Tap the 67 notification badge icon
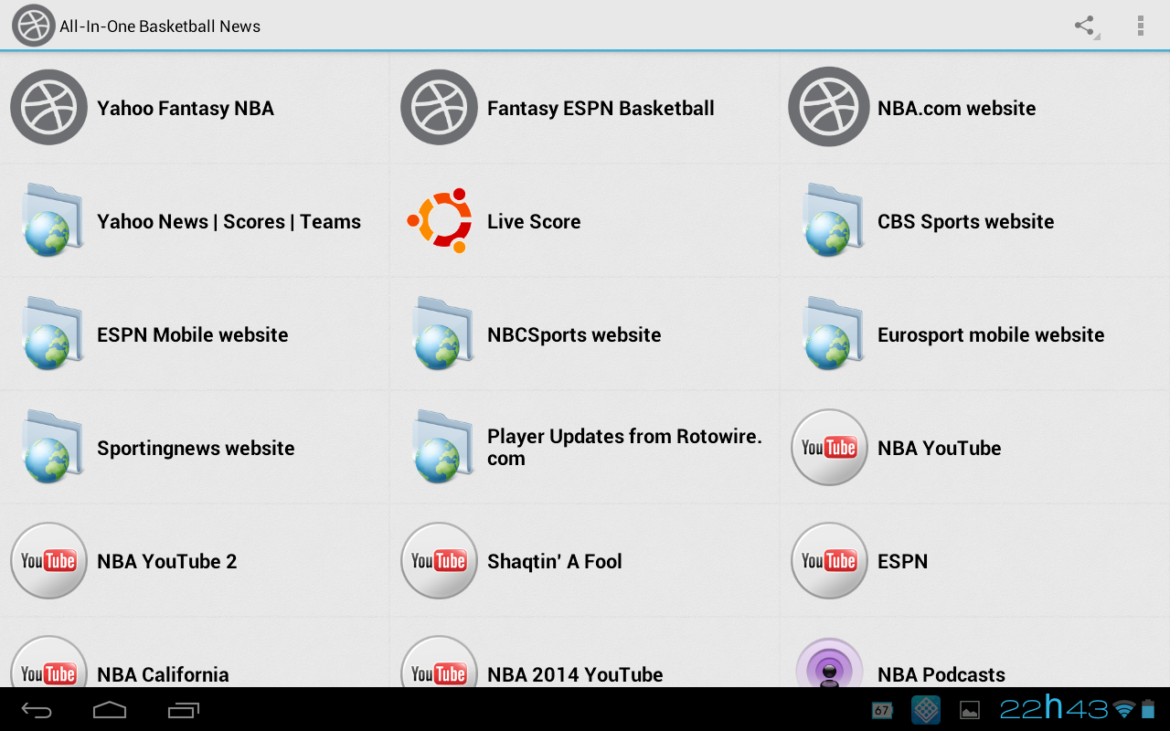The width and height of the screenshot is (1170, 731). (882, 710)
